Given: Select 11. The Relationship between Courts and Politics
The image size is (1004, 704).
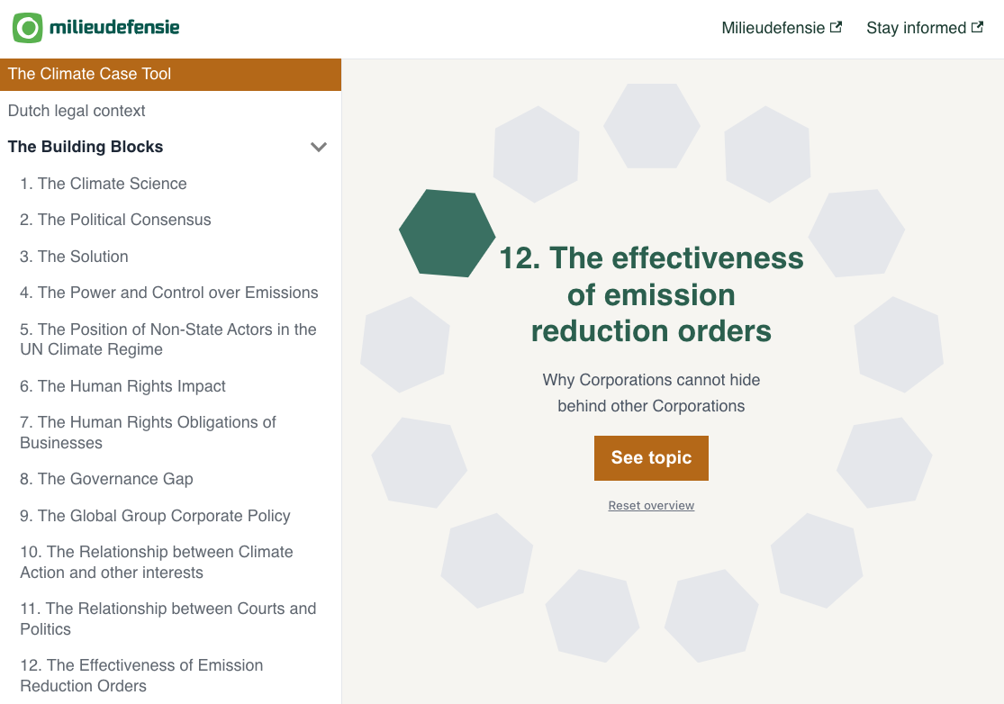Looking at the screenshot, I should point(167,618).
